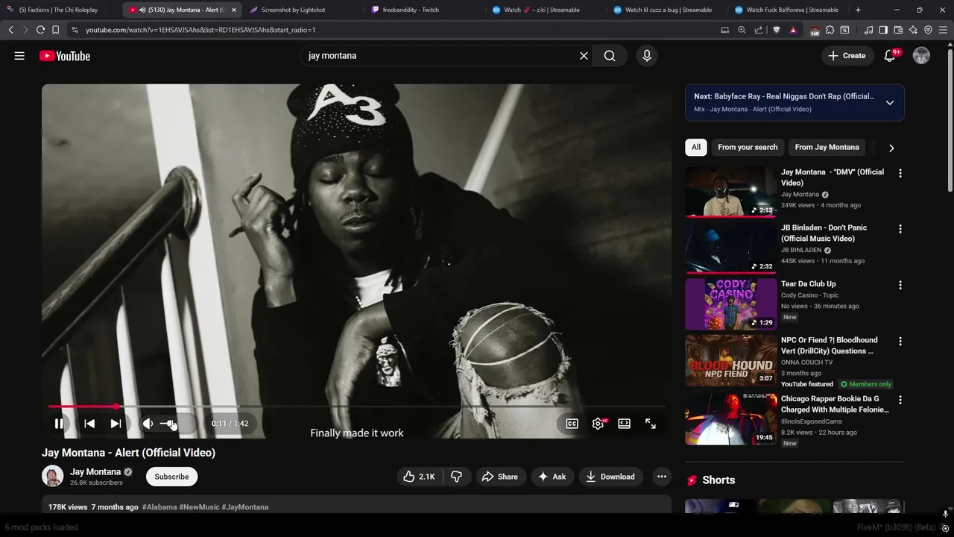The width and height of the screenshot is (954, 537).
Task: Download the video
Action: pyautogui.click(x=610, y=477)
